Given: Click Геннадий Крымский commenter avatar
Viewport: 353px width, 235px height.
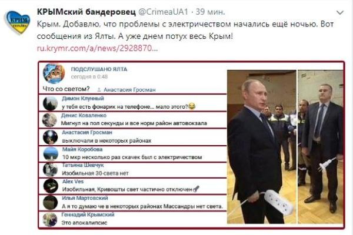Looking at the screenshot, I should click(x=50, y=219).
